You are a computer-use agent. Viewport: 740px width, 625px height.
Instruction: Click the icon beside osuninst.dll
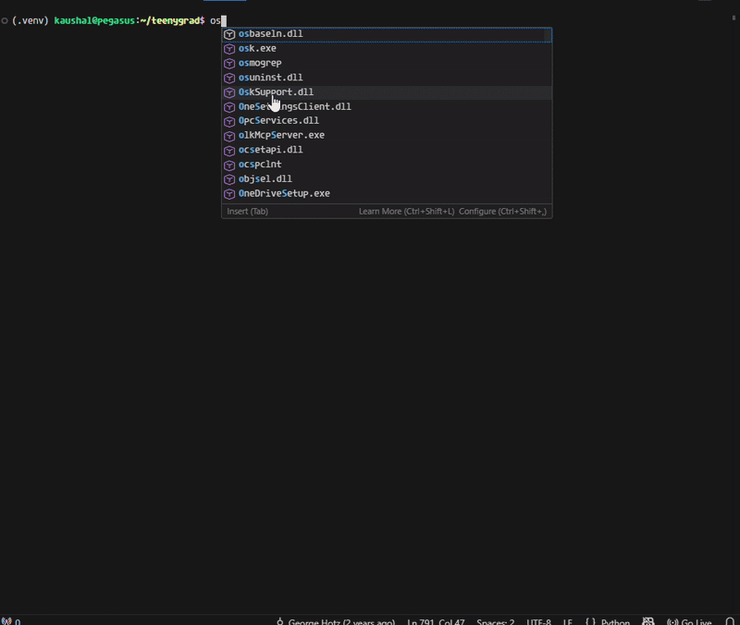230,78
